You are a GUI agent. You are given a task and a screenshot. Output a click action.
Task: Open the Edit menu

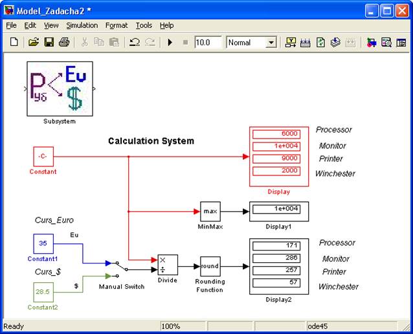(x=30, y=25)
